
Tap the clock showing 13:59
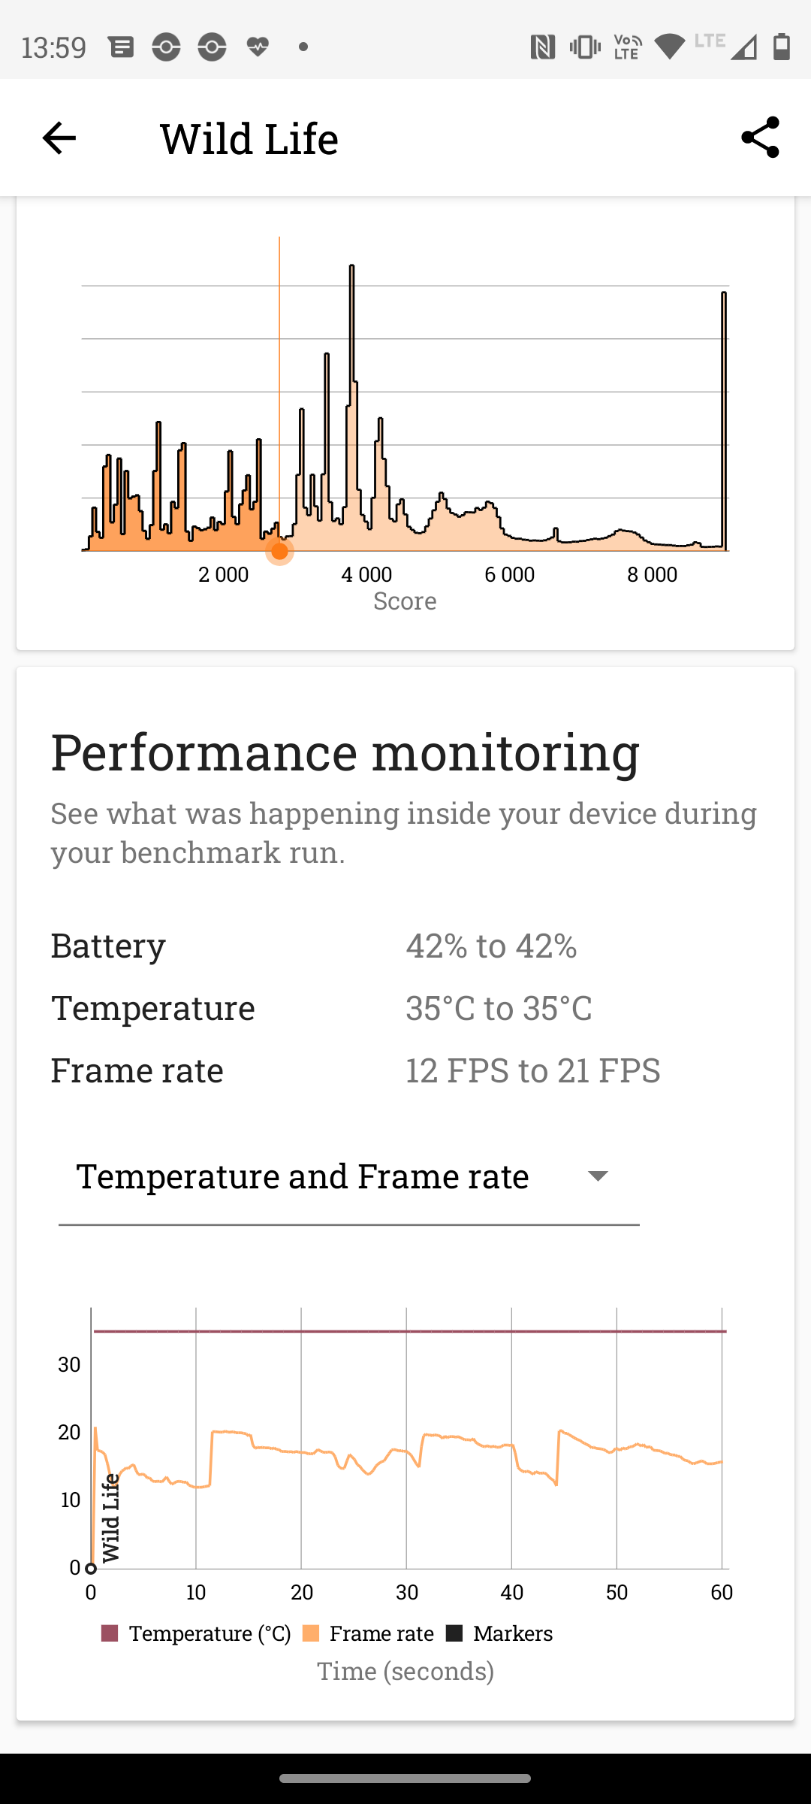click(54, 47)
